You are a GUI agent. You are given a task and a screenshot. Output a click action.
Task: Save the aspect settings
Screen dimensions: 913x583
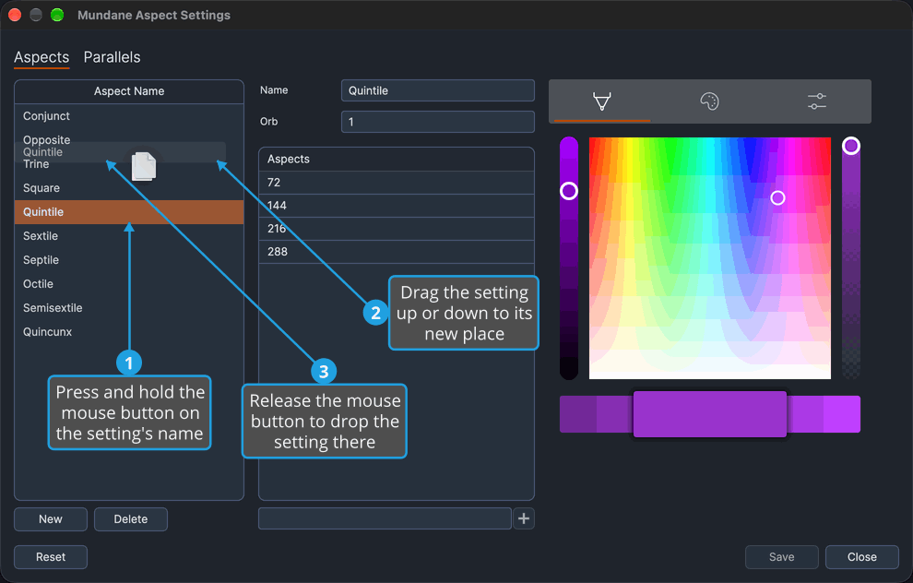[781, 557]
